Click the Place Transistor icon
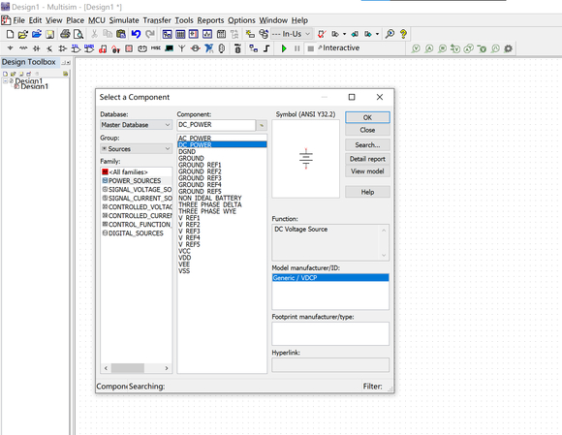This screenshot has width=562, height=435. (x=49, y=48)
